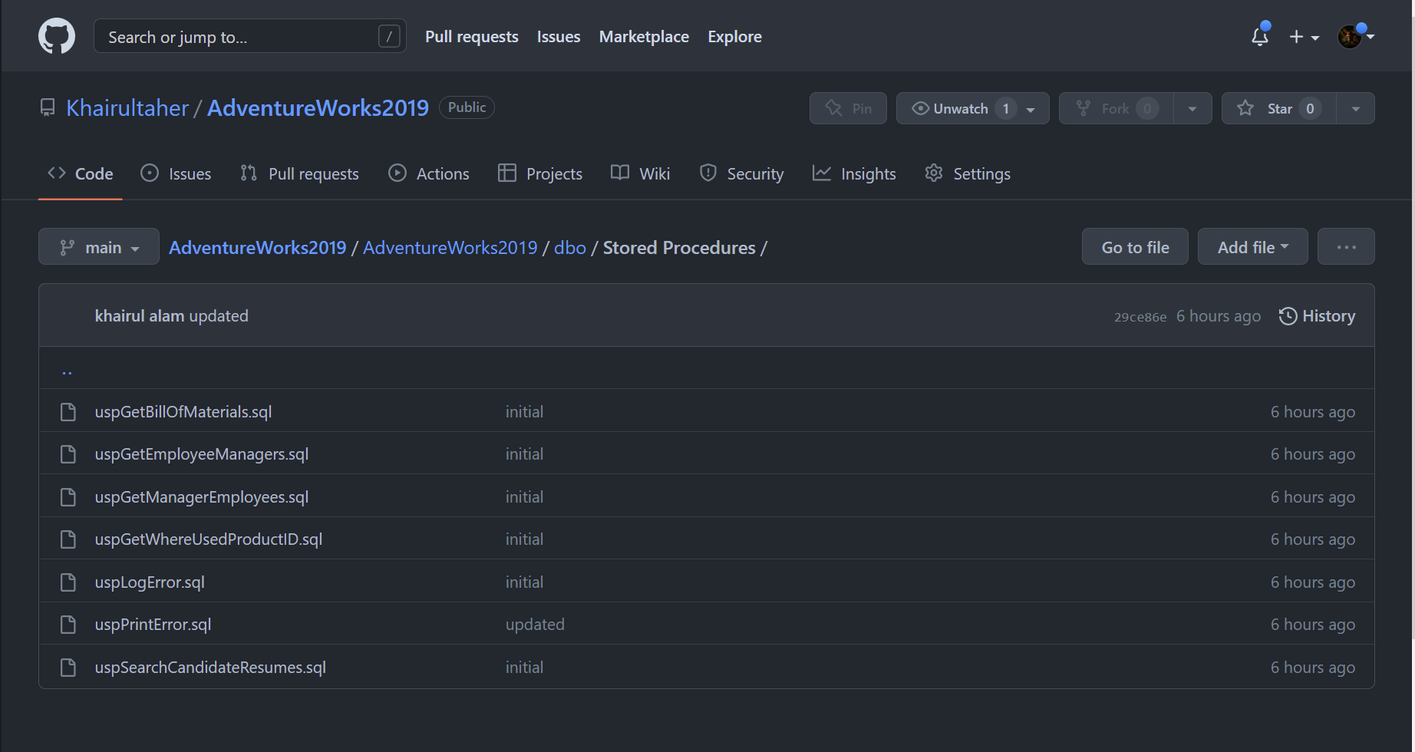This screenshot has height=752, width=1415.
Task: Click the Actions play icon
Action: (397, 173)
